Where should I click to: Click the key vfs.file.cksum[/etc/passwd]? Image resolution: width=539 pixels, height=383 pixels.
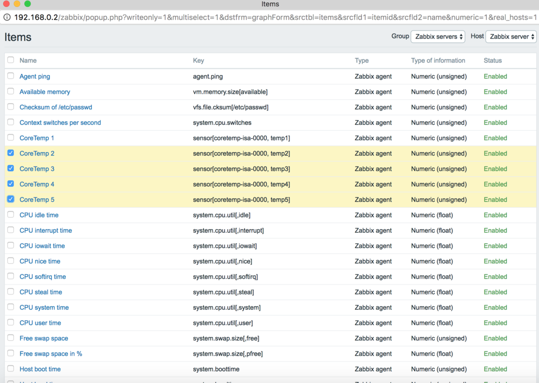click(x=231, y=107)
